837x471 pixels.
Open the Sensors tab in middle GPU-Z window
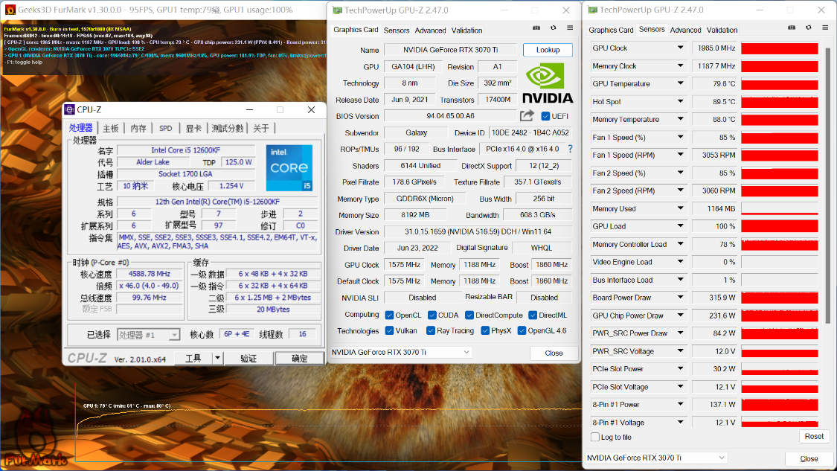[x=397, y=31]
